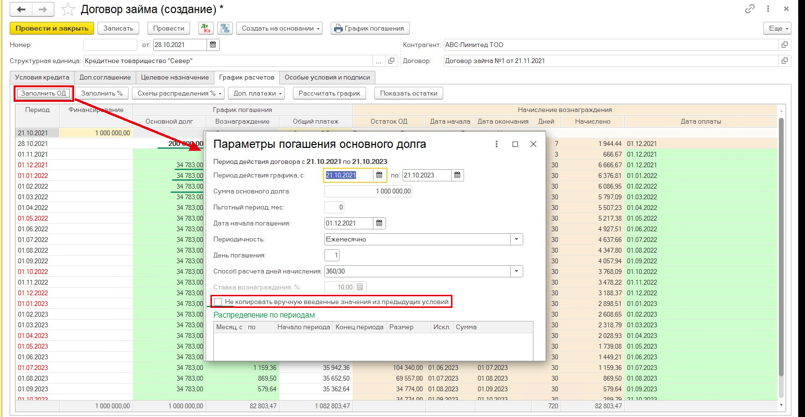The height and width of the screenshot is (417, 805).
Task: Open calculator for Ставка вознаграждения
Action: tap(360, 287)
